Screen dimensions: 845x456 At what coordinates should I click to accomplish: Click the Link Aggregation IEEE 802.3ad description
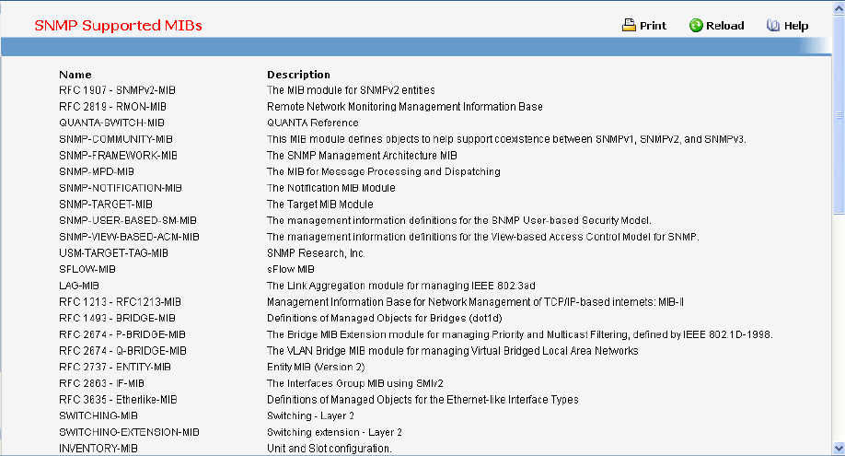(401, 286)
